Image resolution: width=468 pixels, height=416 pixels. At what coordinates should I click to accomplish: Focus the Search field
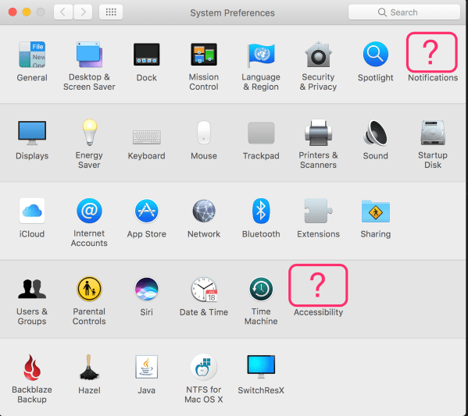404,12
